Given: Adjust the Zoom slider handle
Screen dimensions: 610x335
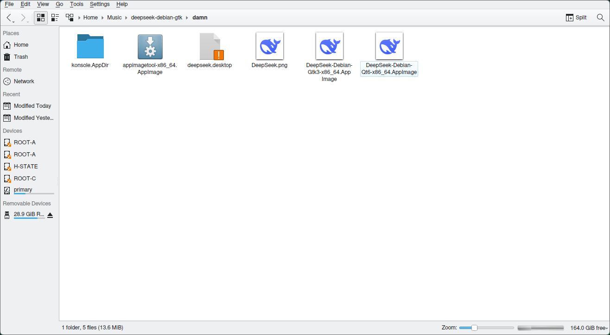Looking at the screenshot, I should point(474,328).
